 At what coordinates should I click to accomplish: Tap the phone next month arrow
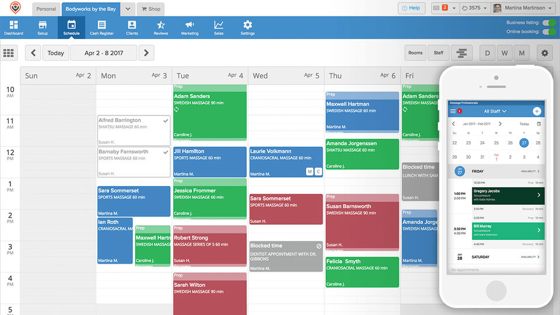(500, 124)
